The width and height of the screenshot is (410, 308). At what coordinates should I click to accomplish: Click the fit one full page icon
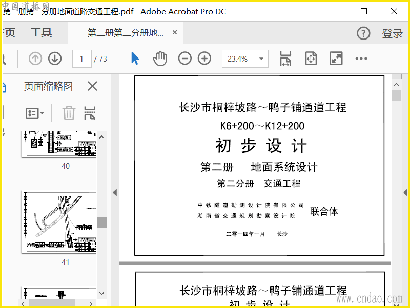click(x=311, y=59)
